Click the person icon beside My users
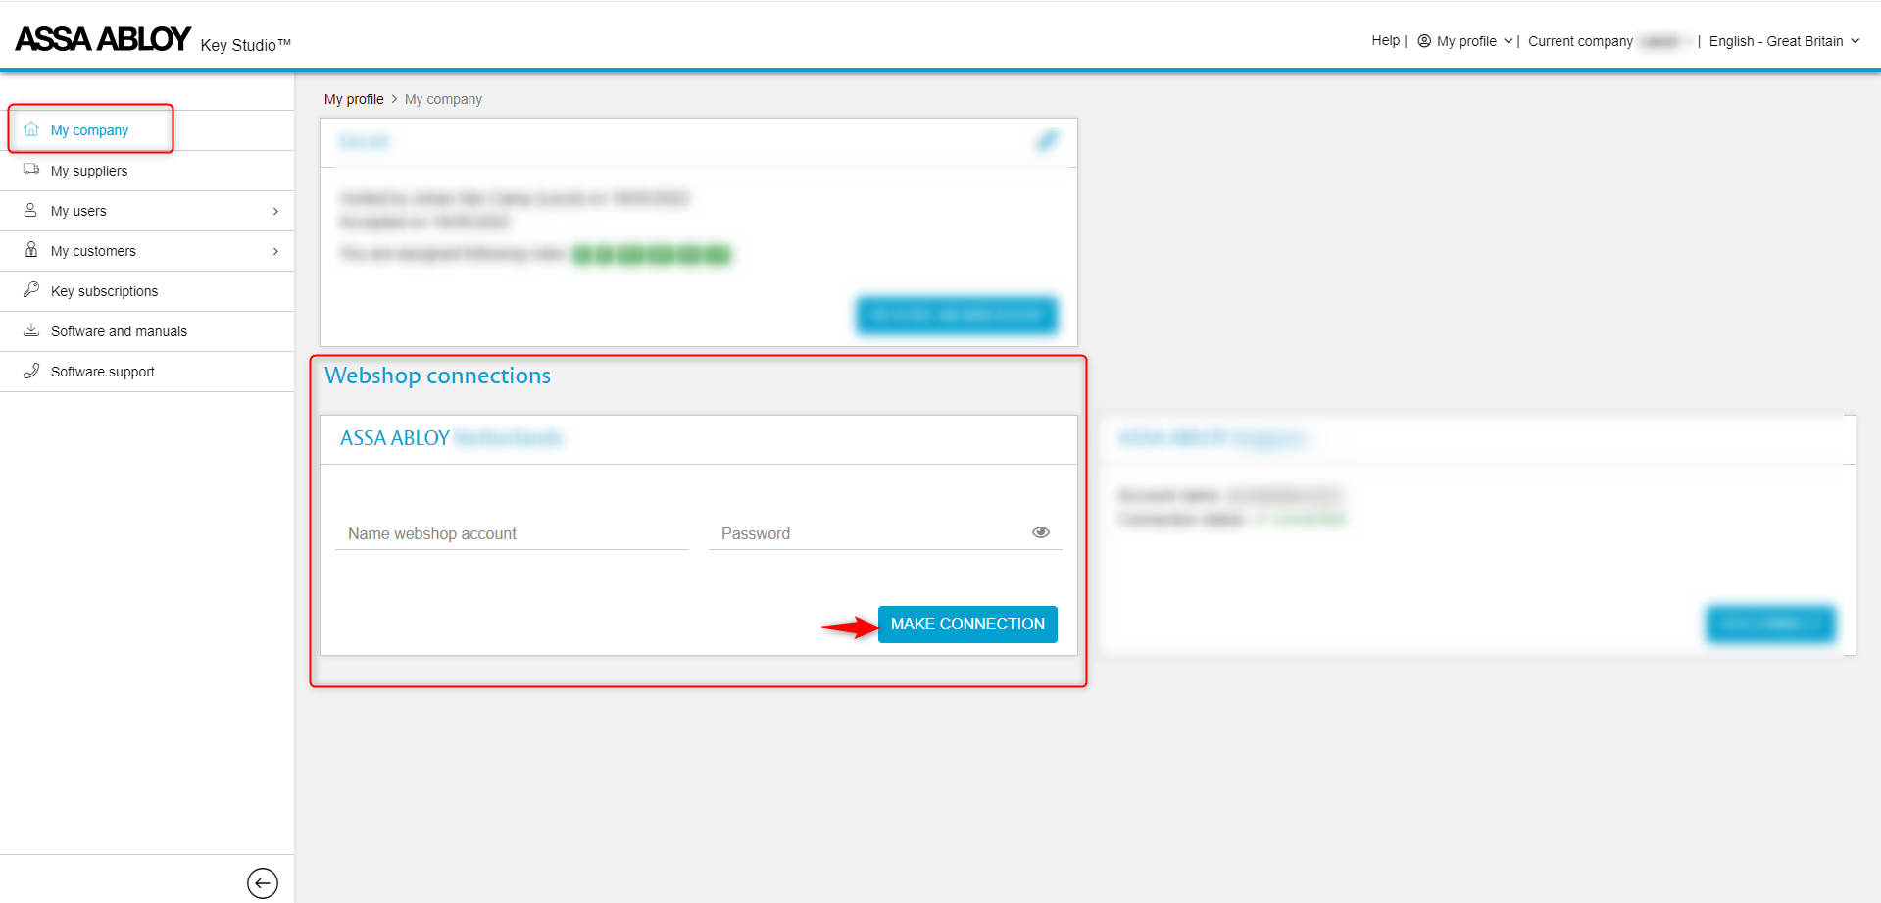This screenshot has height=903, width=1881. pos(31,210)
